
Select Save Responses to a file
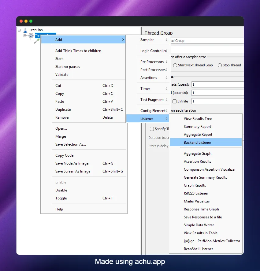pyautogui.click(x=206, y=217)
